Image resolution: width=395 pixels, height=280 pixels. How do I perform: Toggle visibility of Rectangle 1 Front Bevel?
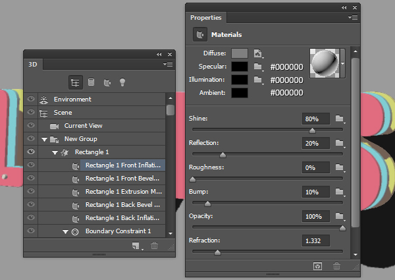coord(31,178)
